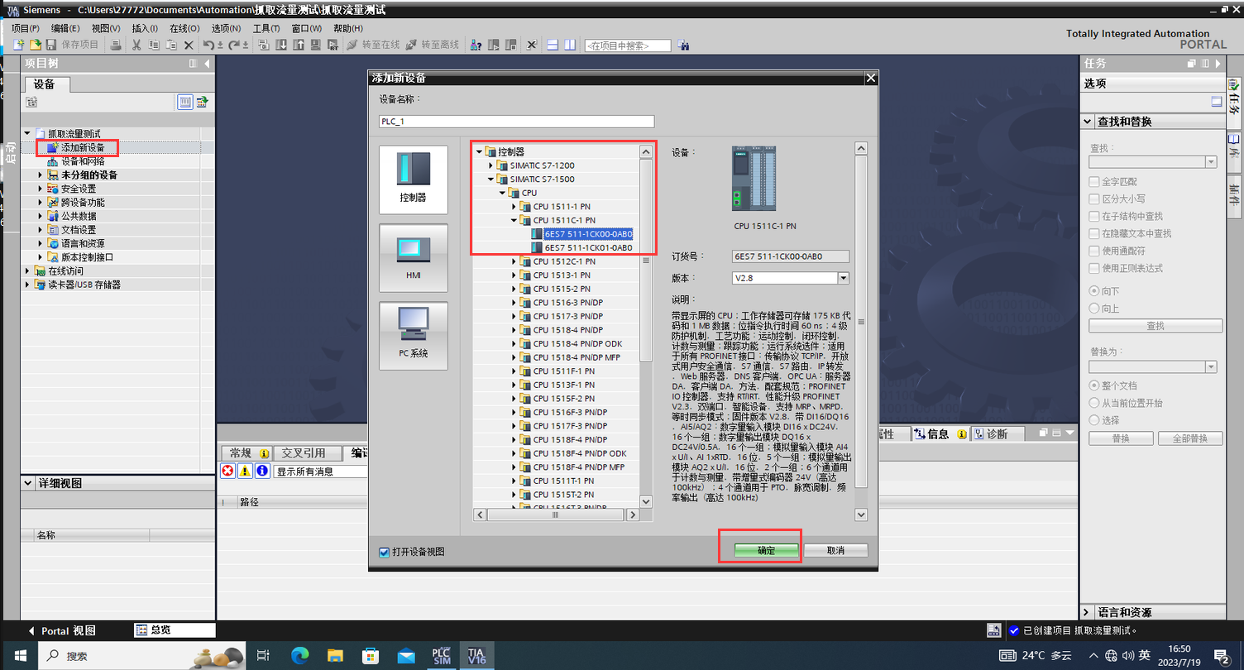Select the HMI device category button

tap(414, 257)
